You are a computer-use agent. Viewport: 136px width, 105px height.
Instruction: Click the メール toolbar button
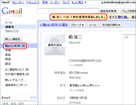93,25
